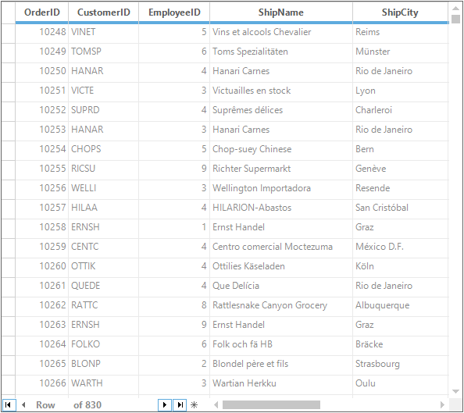The width and height of the screenshot is (464, 413).
Task: Click the horizontal scrollbar thumb
Action: click(271, 404)
